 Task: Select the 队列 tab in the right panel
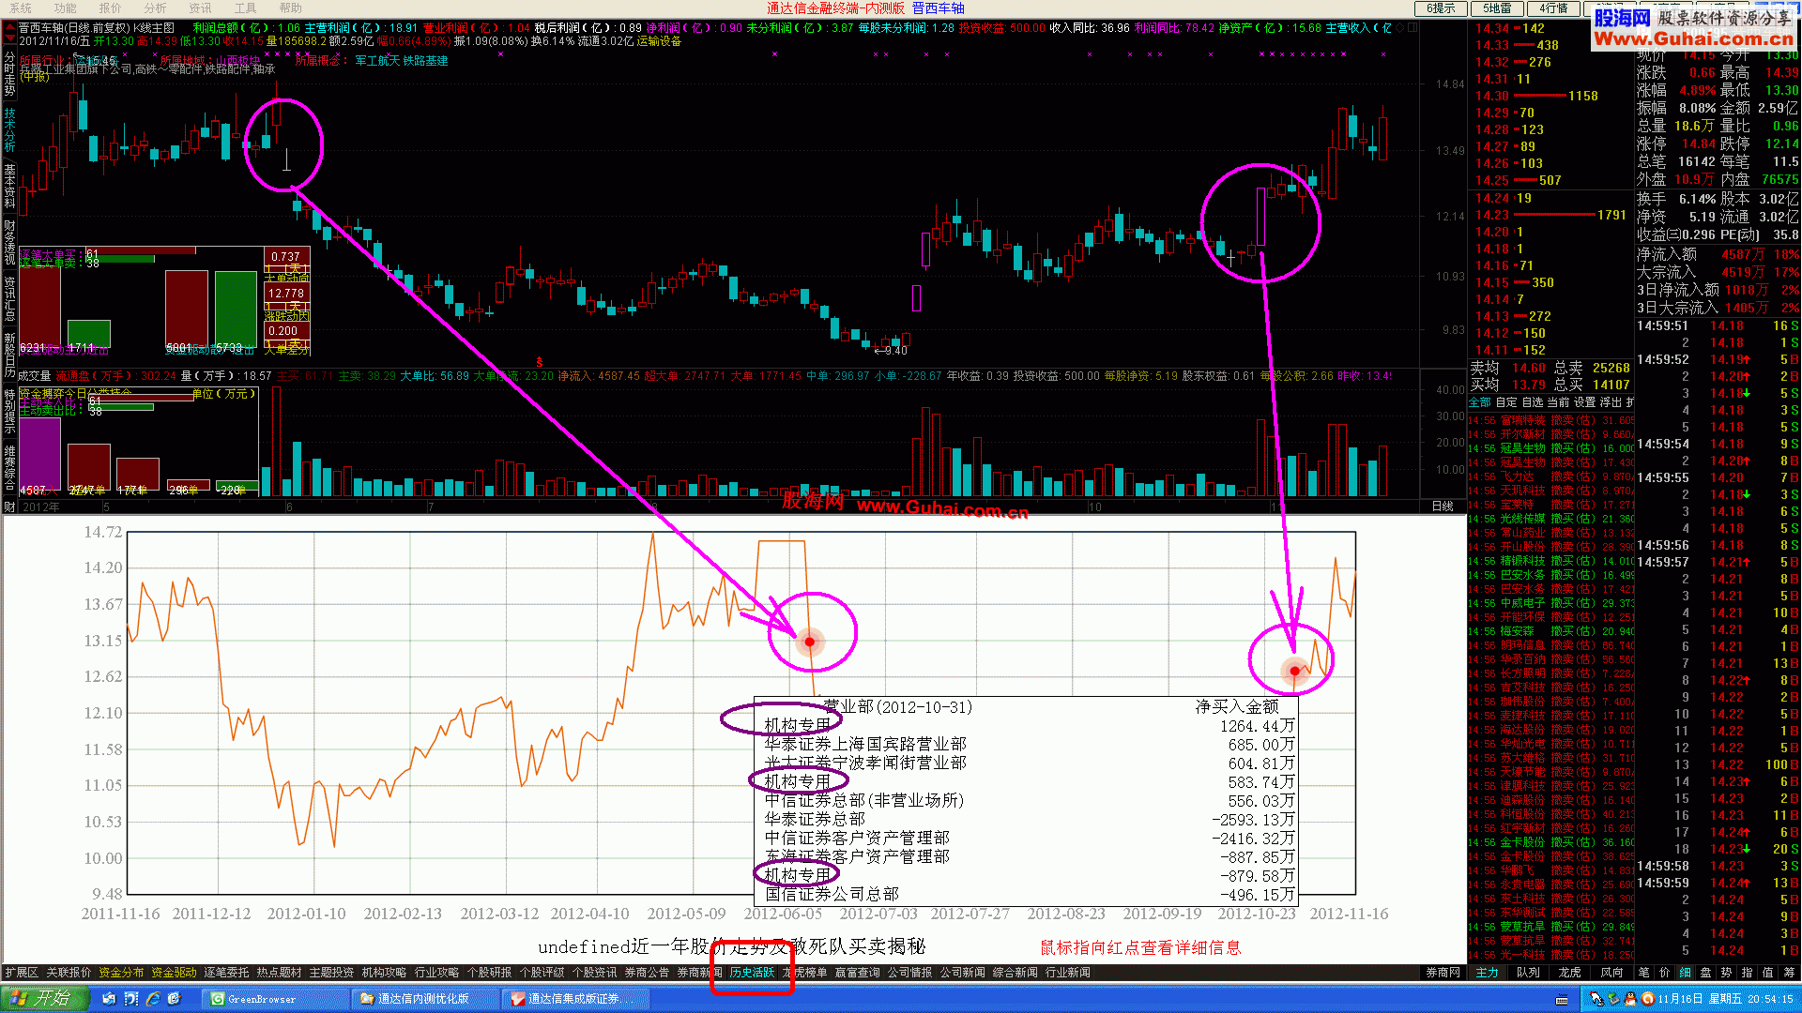(x=1528, y=973)
